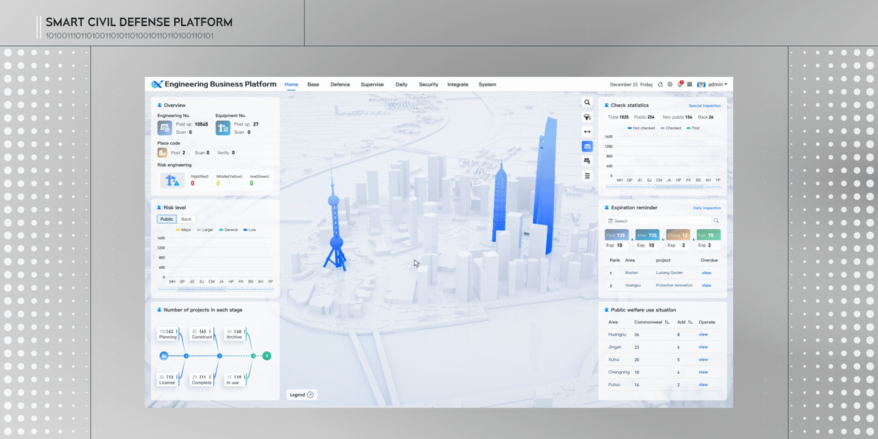Image resolution: width=878 pixels, height=439 pixels.
Task: Select the Public toggle in Risk level
Action: pos(167,219)
